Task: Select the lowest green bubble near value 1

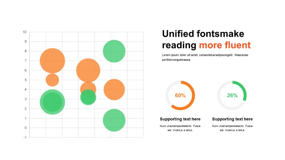Action: (114, 120)
